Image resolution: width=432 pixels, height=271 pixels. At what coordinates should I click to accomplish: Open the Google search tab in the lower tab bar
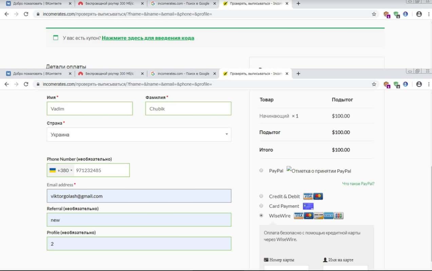183,74
